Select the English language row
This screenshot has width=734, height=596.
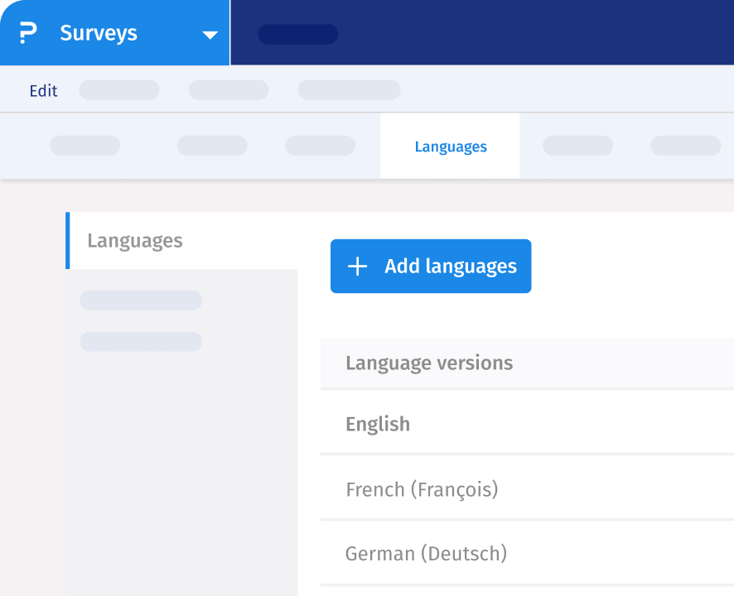(527, 424)
